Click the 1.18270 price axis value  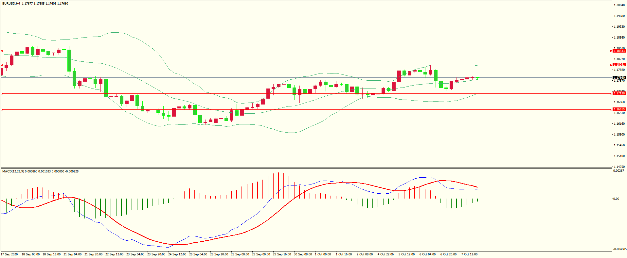pos(620,59)
